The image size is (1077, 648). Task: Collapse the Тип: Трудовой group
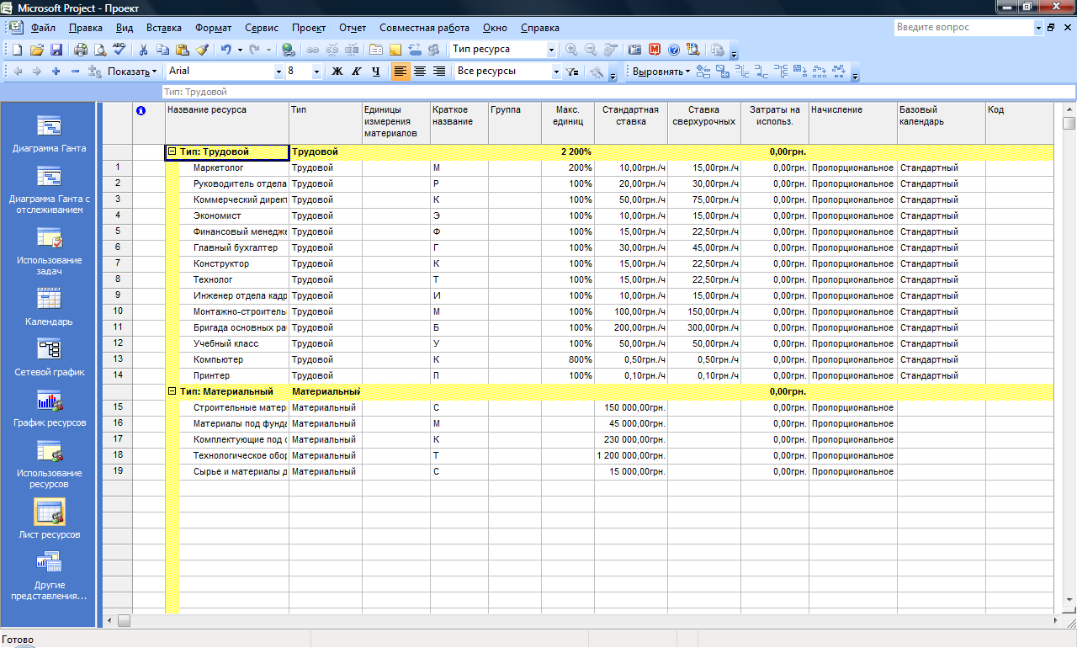tap(172, 152)
